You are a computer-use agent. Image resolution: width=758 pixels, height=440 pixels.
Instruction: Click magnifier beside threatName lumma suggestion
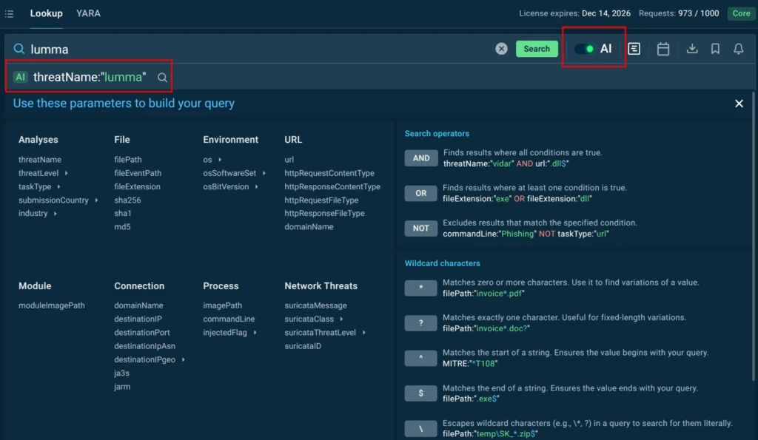pos(162,77)
